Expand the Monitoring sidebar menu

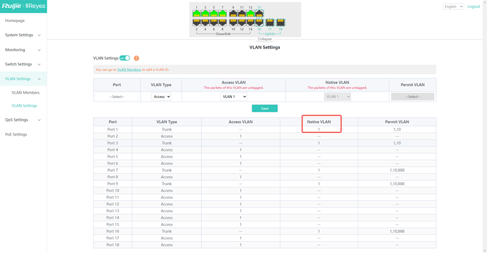(x=23, y=50)
